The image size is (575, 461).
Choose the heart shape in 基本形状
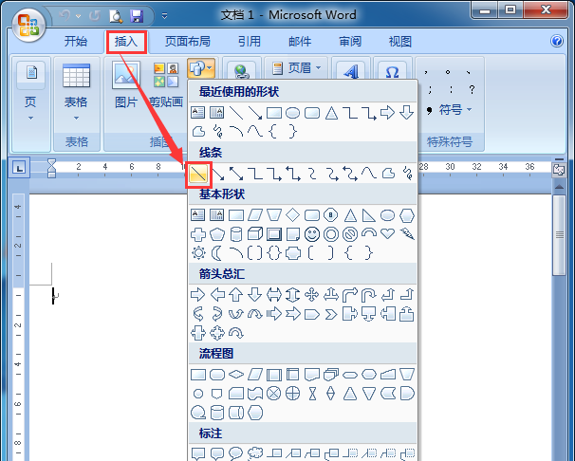[387, 233]
